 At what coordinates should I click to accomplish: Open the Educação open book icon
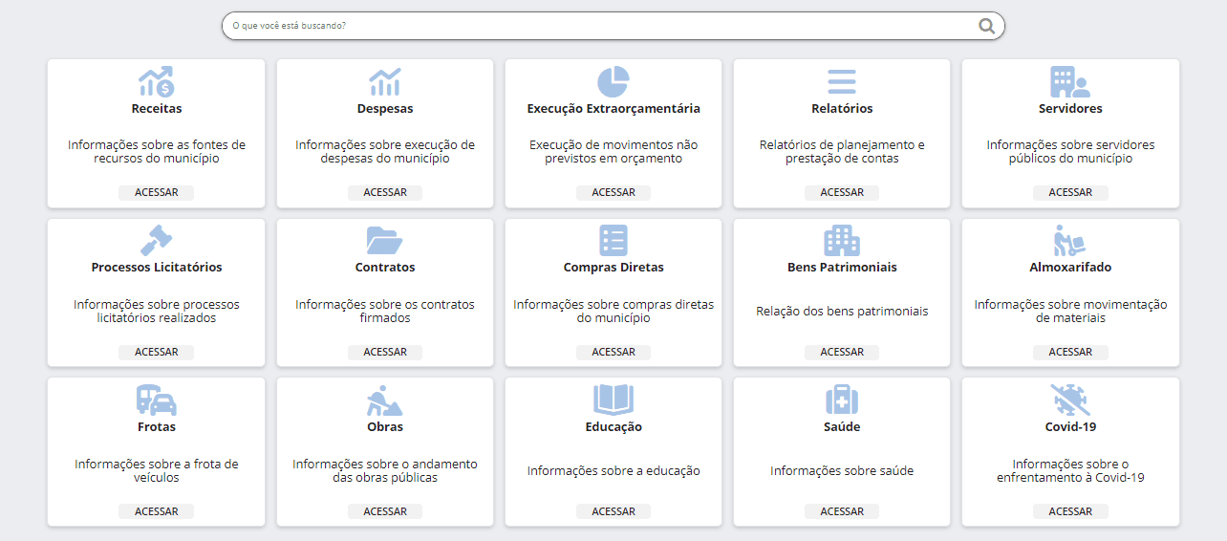click(613, 400)
